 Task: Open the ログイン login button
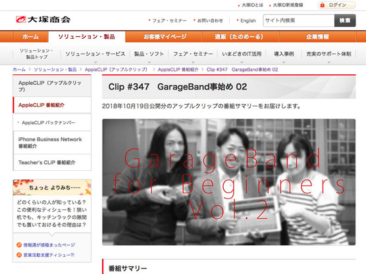(x=337, y=5)
